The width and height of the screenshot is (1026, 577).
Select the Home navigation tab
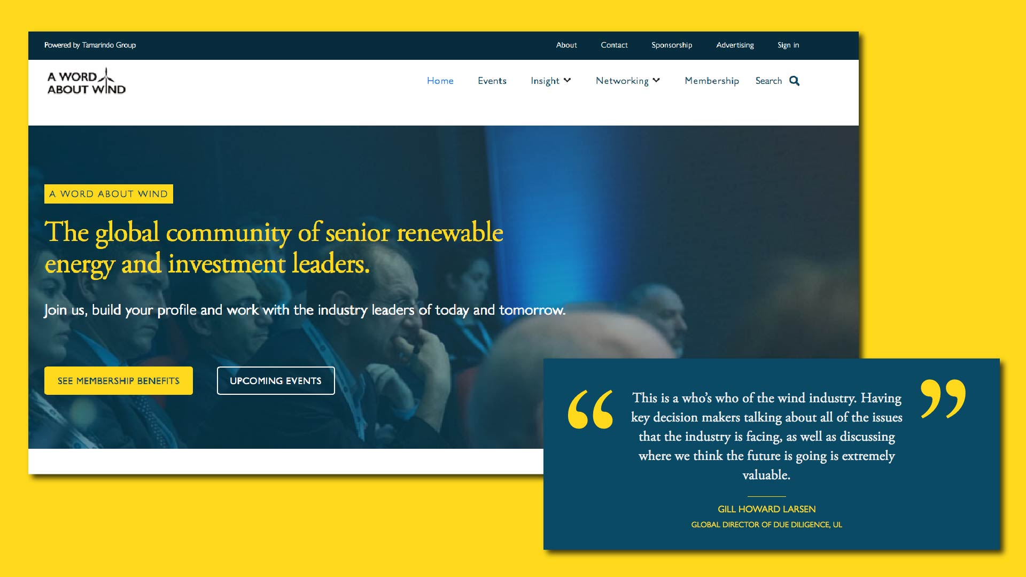[440, 80]
